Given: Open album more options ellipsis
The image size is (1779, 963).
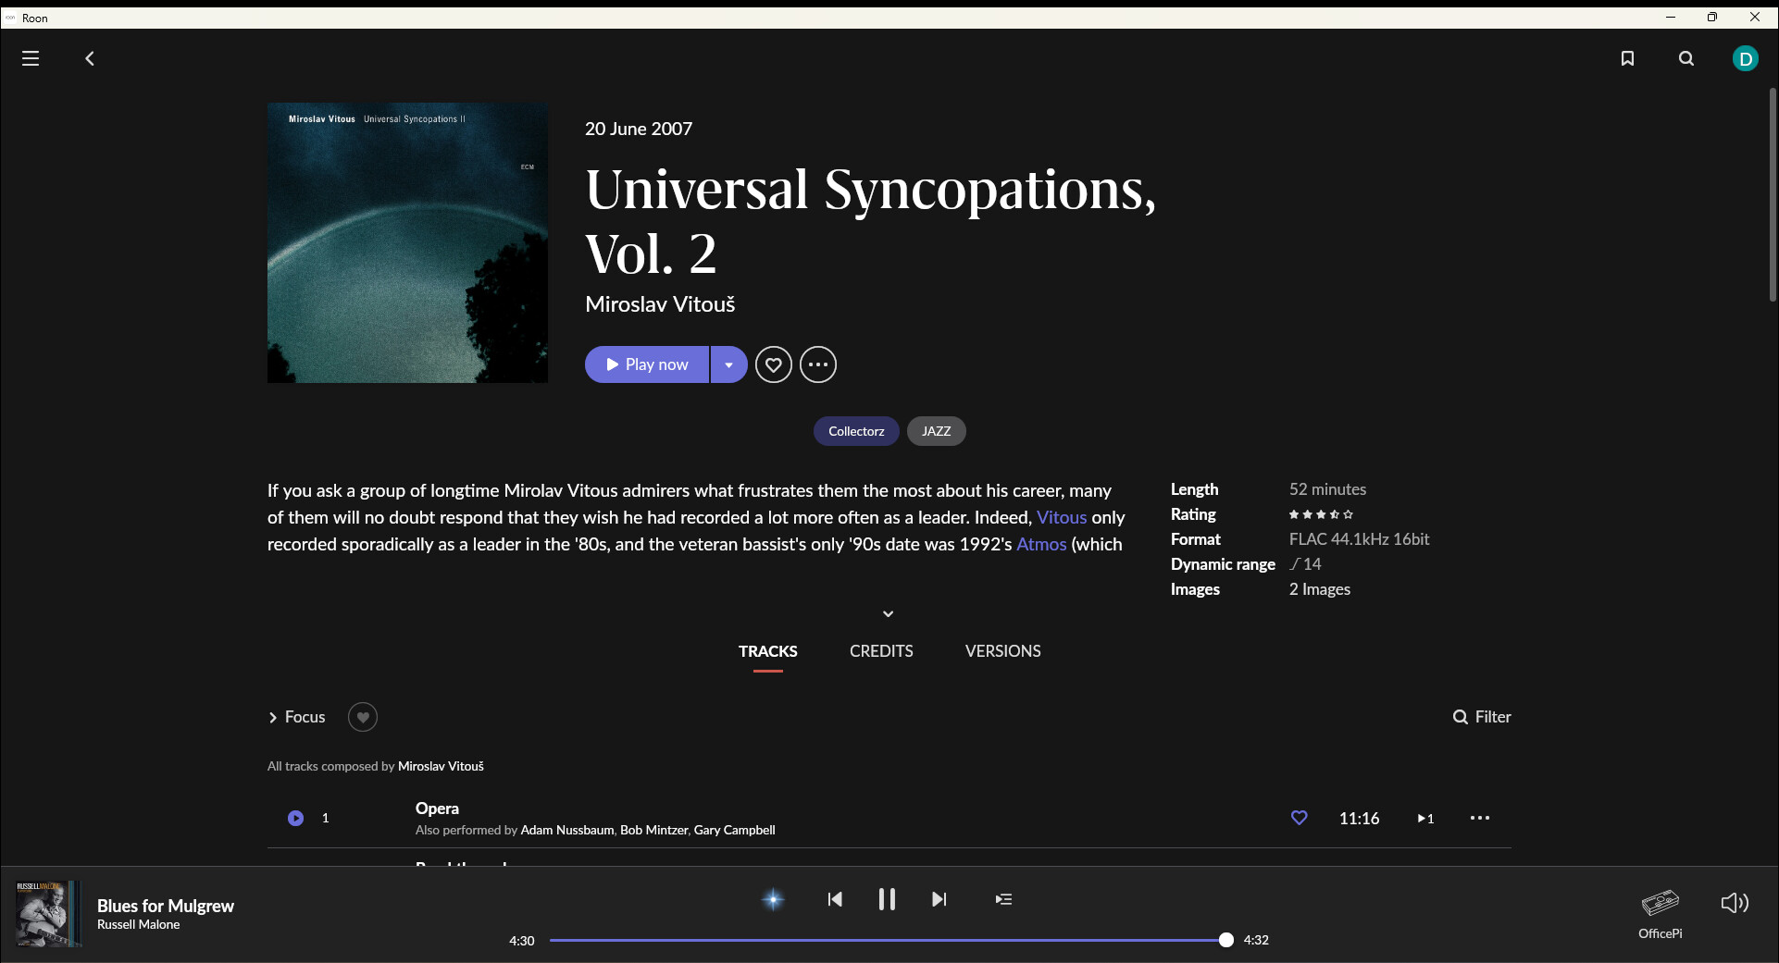Looking at the screenshot, I should pyautogui.click(x=818, y=364).
